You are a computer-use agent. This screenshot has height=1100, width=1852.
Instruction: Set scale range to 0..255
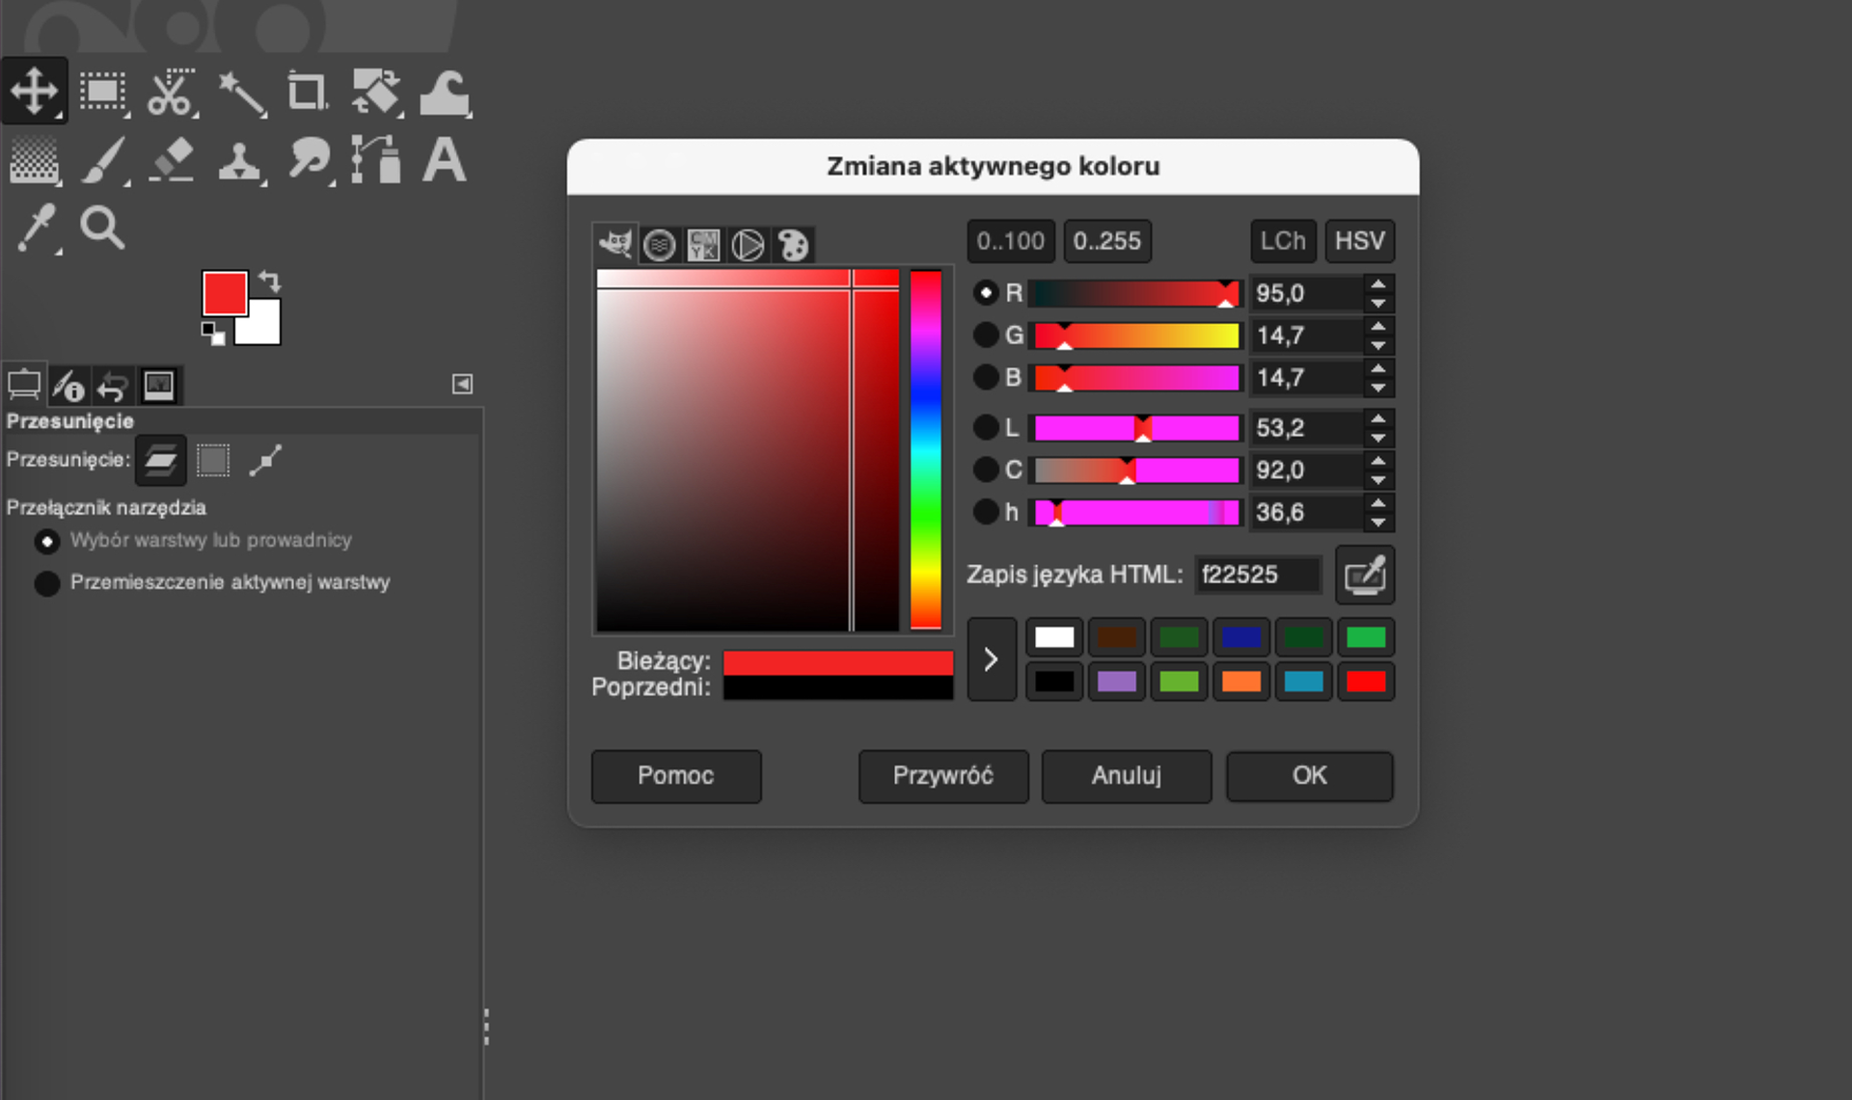pyautogui.click(x=1107, y=241)
